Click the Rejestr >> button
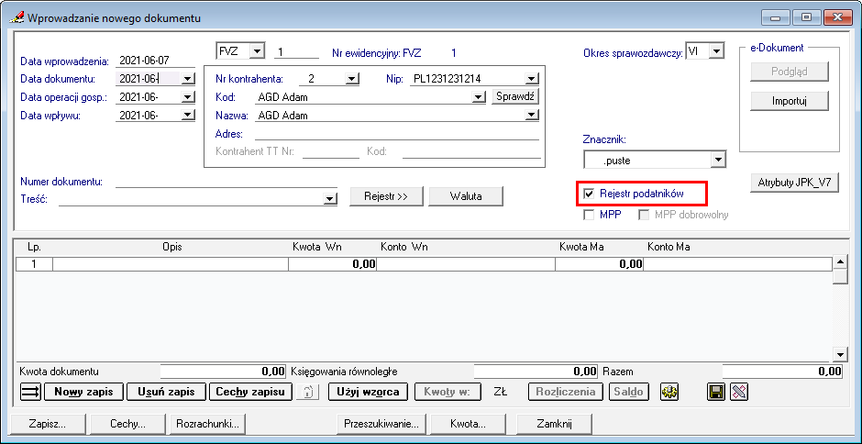 coord(385,196)
